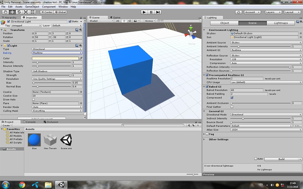Select the Rect transform tool

click(x=32, y=12)
